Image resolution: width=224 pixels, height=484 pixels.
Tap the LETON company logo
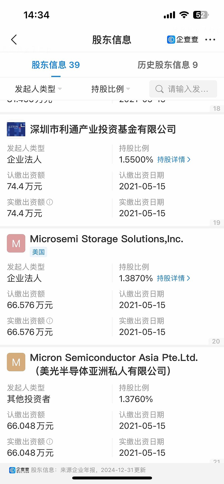[16, 129]
